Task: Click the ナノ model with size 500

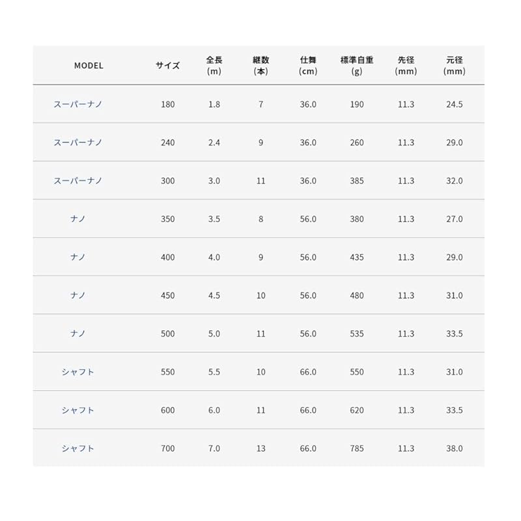Action: 78,334
